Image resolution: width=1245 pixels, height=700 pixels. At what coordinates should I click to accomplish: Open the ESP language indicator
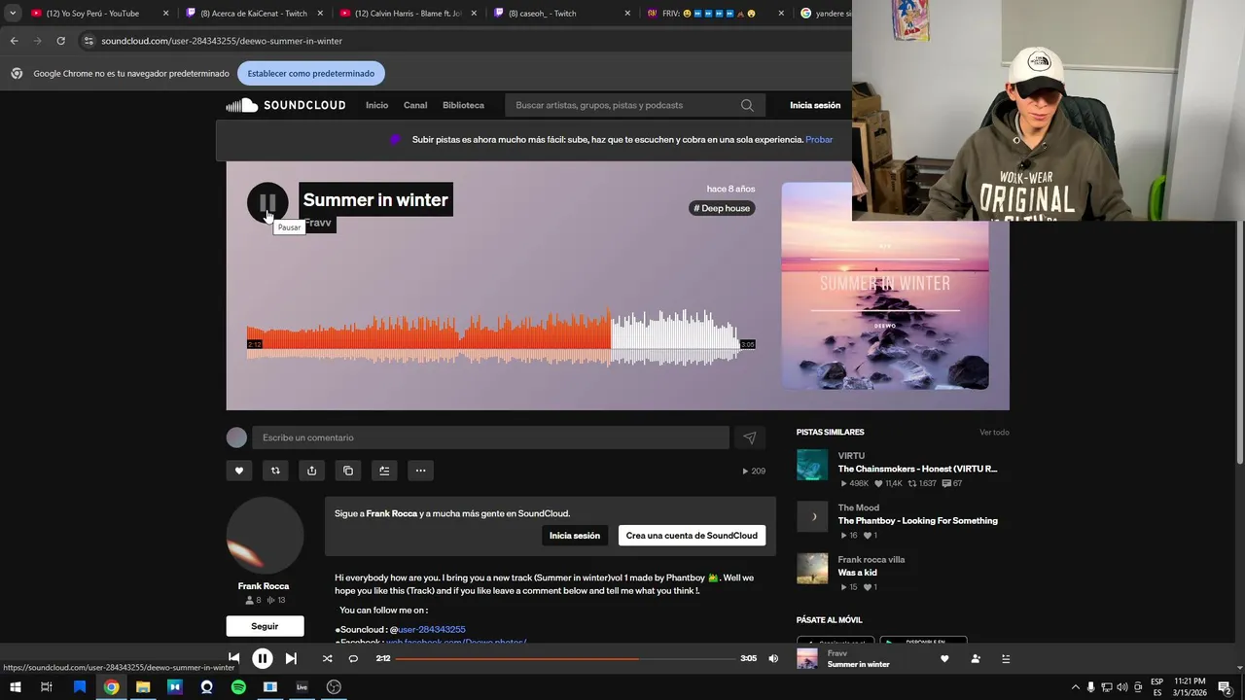coord(1157,687)
